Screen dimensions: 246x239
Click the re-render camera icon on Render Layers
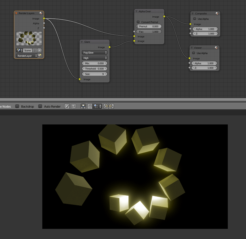click(39, 56)
